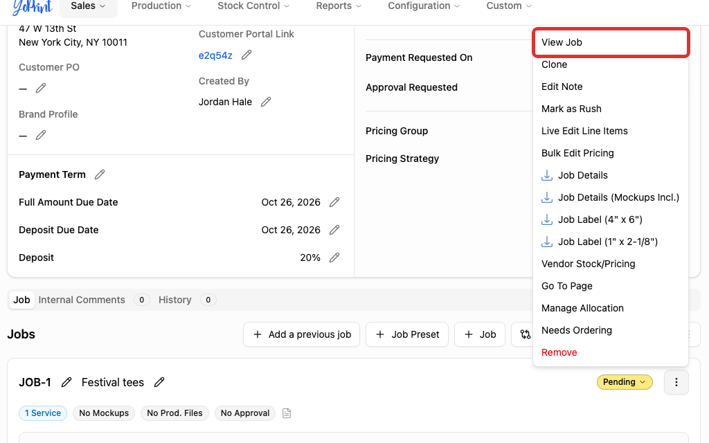This screenshot has width=709, height=443.
Task: Open the Configuration dropdown
Action: point(424,6)
